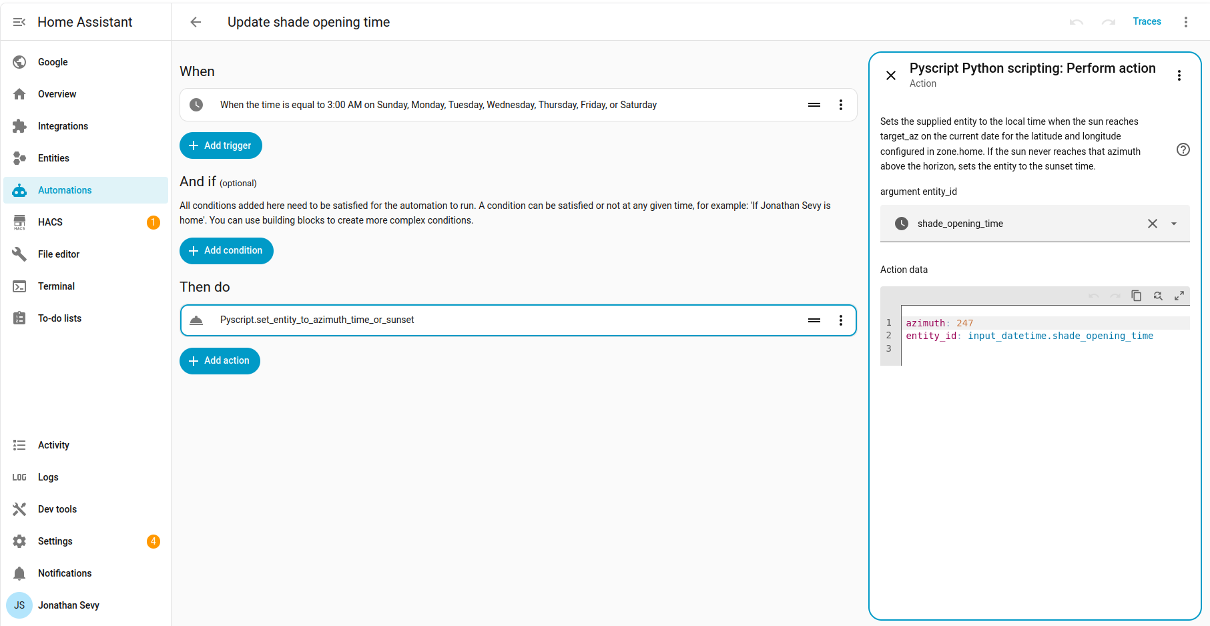This screenshot has height=626, width=1210.
Task: Click the redo icon in the top bar
Action: (x=1109, y=22)
